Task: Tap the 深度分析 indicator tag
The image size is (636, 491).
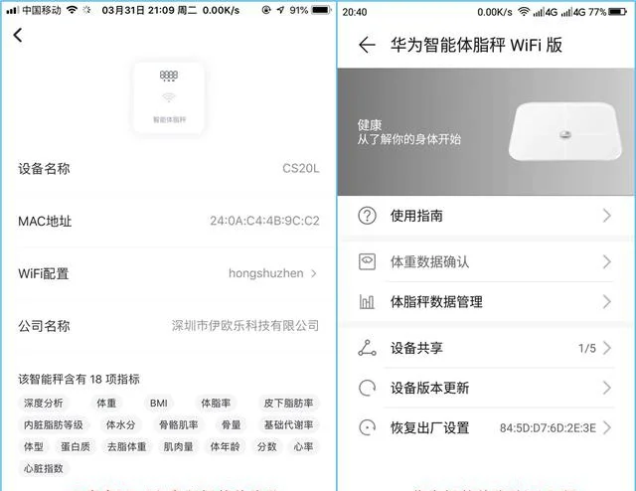Action: click(x=44, y=403)
